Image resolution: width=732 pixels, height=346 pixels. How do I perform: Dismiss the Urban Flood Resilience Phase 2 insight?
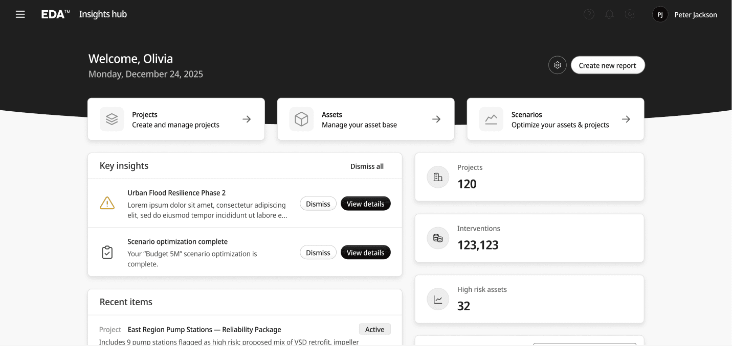(x=318, y=204)
